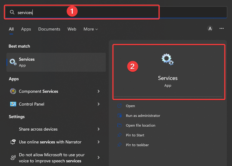Open the Component Services result
The height and width of the screenshot is (166, 232).
tap(56, 91)
